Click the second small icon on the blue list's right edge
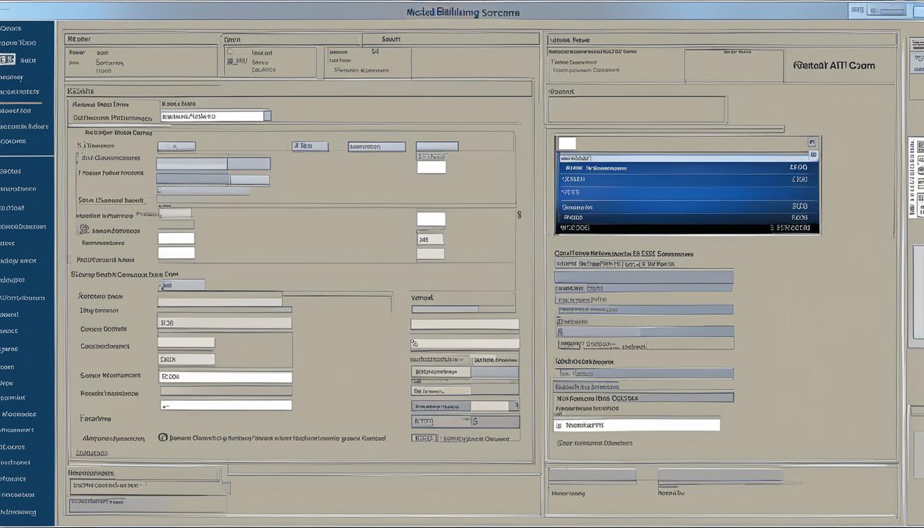This screenshot has height=528, width=924. coord(814,155)
